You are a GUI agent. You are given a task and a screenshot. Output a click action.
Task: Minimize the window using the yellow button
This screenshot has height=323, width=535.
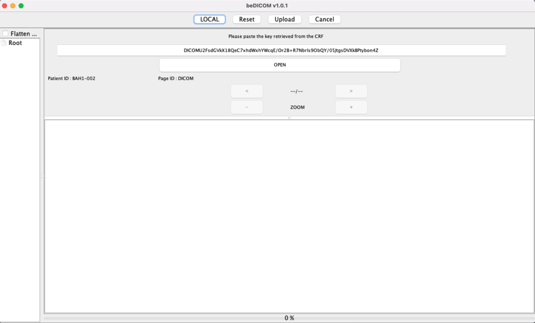(13, 5)
